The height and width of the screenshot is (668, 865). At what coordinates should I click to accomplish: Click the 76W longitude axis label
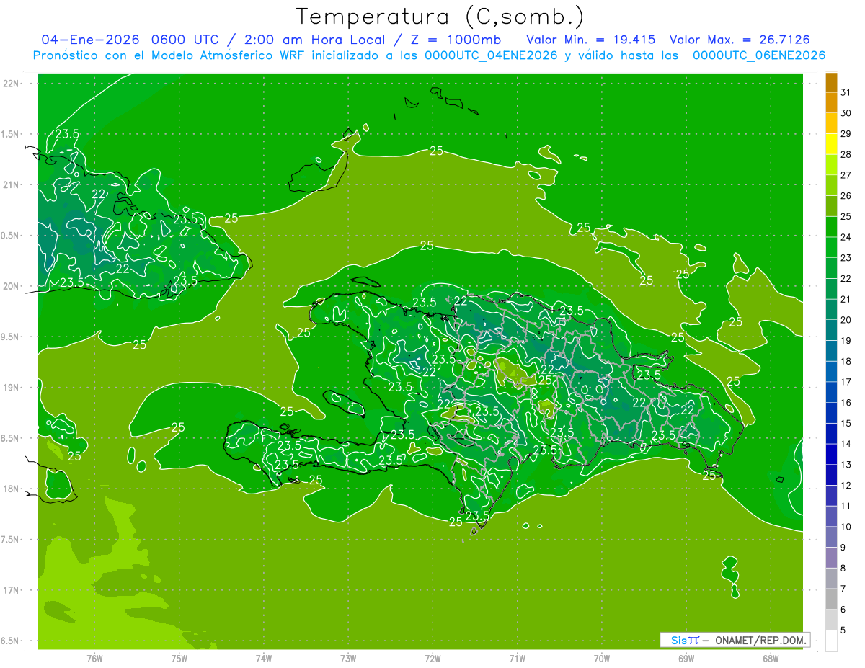(94, 658)
